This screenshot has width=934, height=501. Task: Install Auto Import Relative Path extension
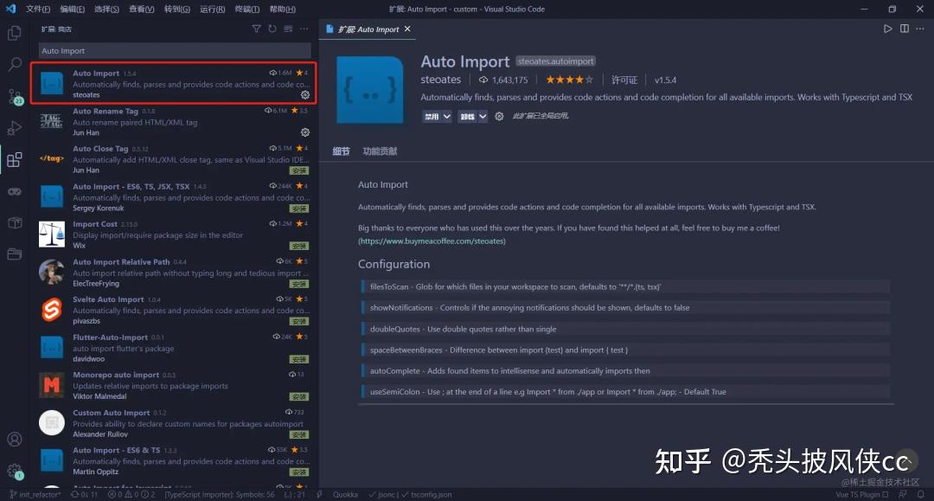point(299,284)
